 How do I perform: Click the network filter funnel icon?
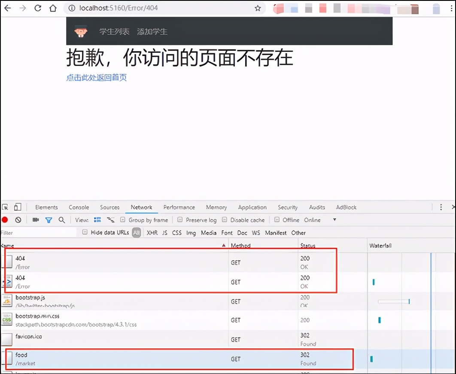(49, 220)
